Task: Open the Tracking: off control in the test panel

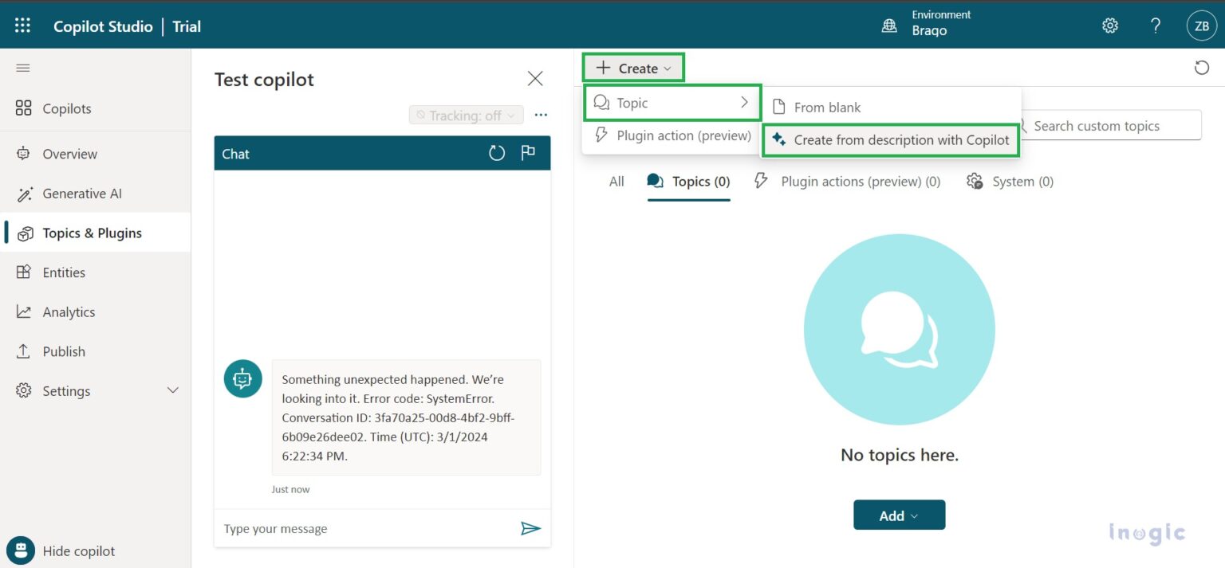Action: (466, 115)
